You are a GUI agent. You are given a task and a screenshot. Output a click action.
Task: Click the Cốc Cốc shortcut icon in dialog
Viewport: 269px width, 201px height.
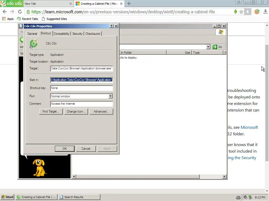pyautogui.click(x=33, y=43)
